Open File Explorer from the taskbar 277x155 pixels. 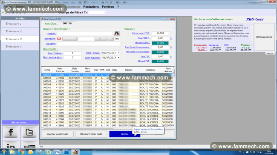tap(12, 152)
